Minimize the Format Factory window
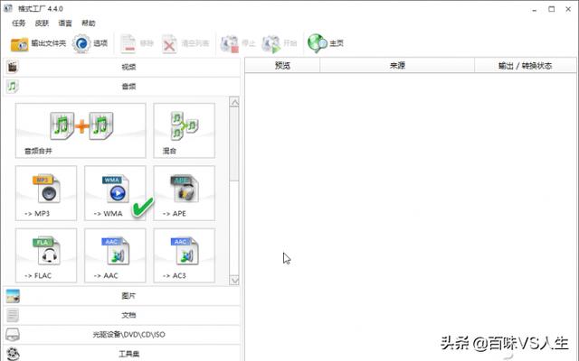 [535, 10]
